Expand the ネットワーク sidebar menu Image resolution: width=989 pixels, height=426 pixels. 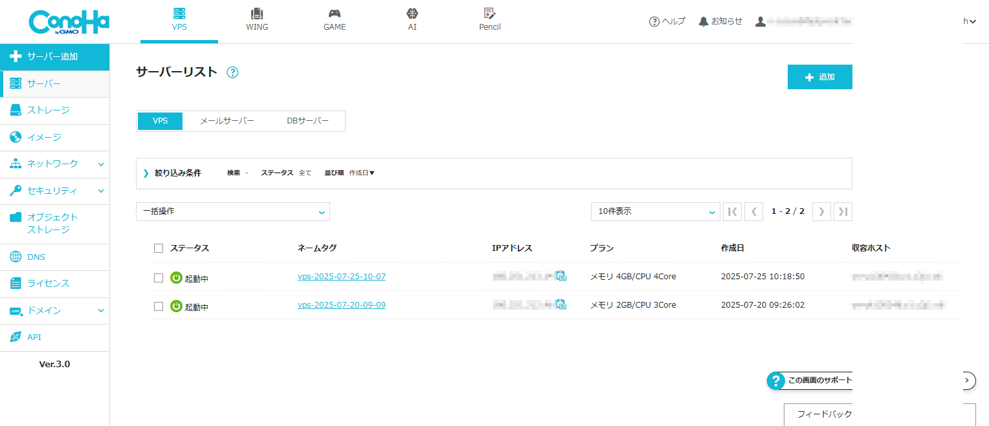pos(54,164)
